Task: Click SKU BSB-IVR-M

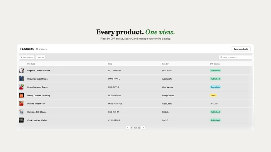Action: [x=113, y=112]
